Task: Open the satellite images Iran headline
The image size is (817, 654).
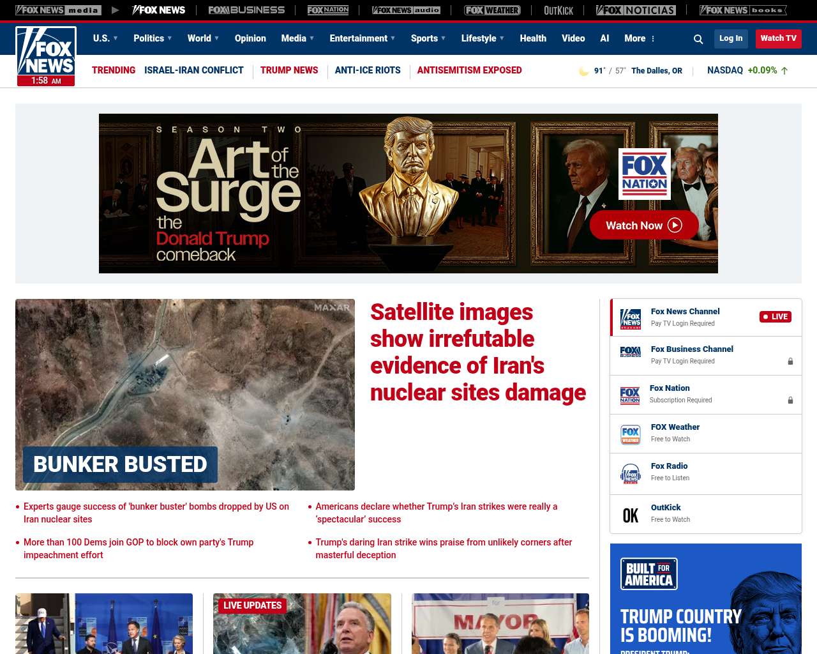Action: tap(477, 352)
